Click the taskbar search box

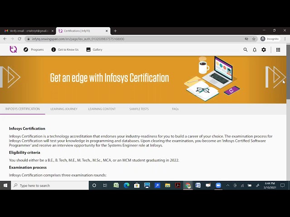[50, 185]
